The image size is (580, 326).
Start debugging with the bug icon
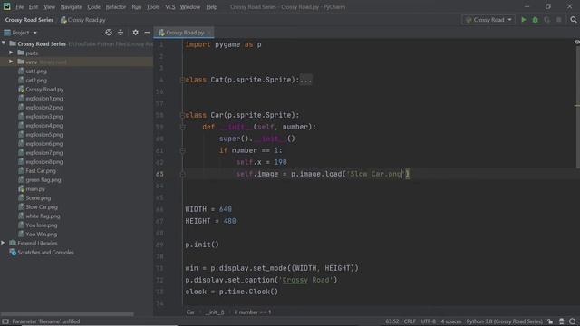point(536,20)
